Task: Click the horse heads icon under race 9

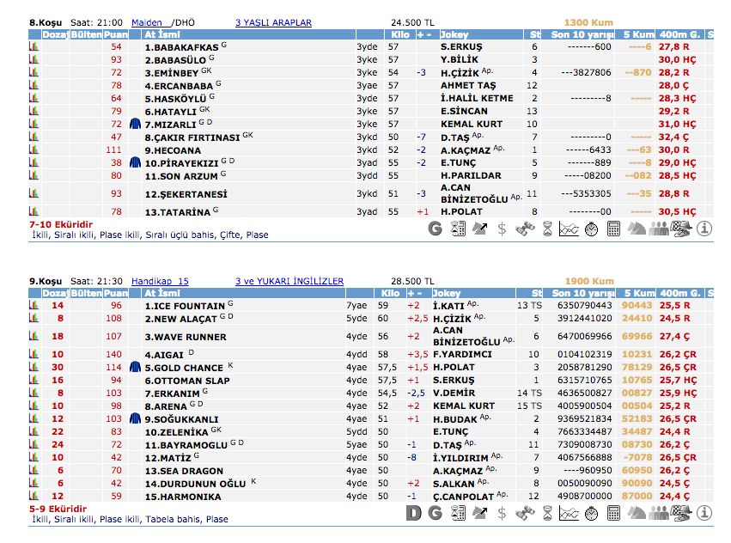Action: [637, 513]
